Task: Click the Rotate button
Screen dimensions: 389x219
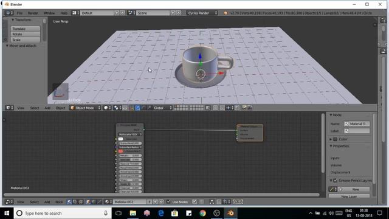Action: (25, 34)
